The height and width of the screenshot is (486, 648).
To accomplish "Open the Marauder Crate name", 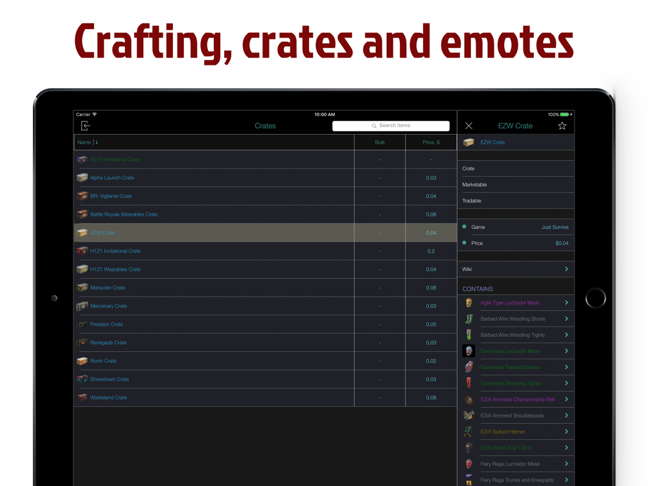I will [108, 288].
